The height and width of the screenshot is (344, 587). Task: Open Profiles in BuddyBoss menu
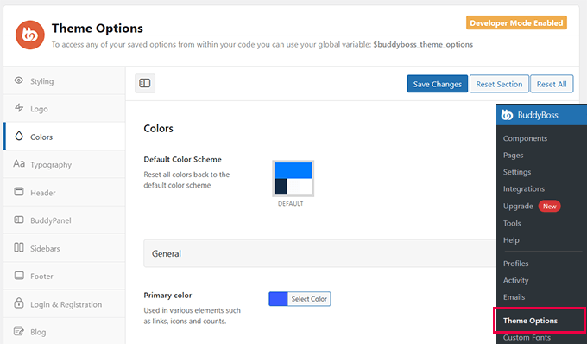pyautogui.click(x=515, y=264)
